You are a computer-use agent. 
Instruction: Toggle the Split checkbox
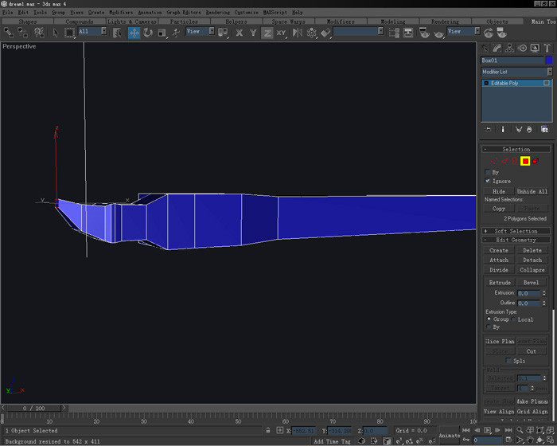tap(508, 361)
